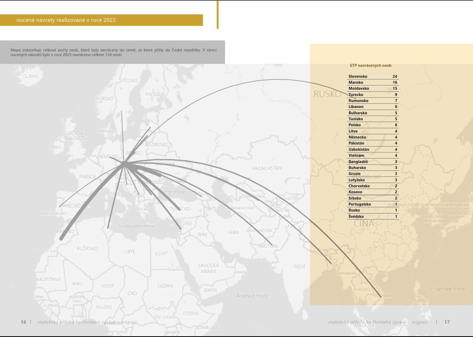This screenshot has height=337, width=473.
Task: Click the Tunisko table row
Action: (372, 119)
